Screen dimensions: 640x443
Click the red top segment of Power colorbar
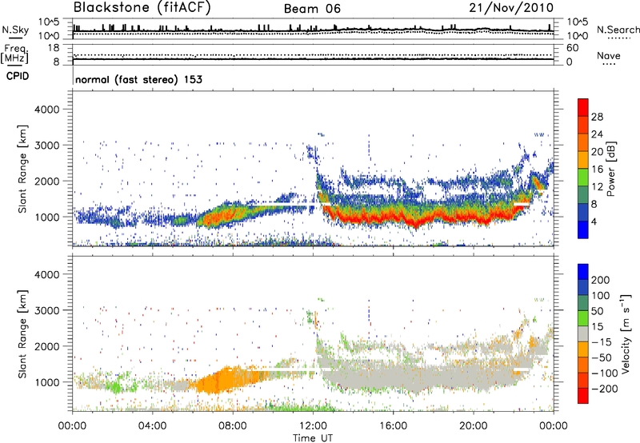[x=583, y=108]
